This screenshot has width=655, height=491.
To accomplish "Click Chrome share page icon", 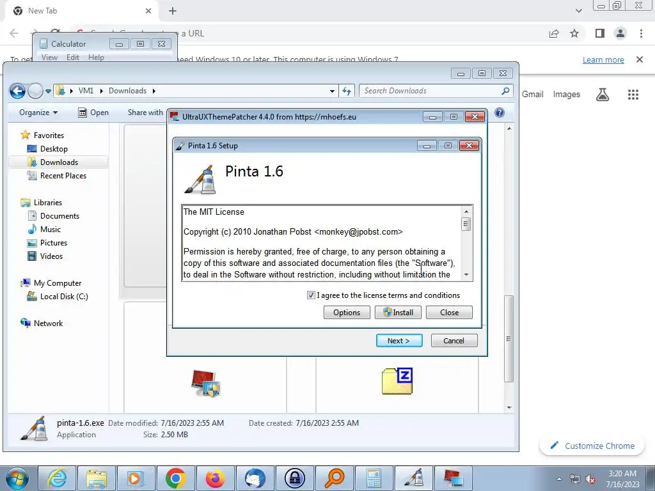I will click(554, 33).
